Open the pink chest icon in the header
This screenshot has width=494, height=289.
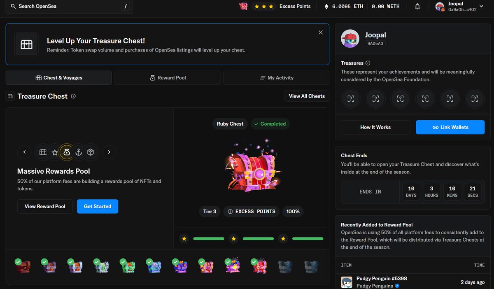coord(243,6)
